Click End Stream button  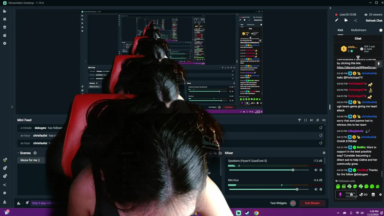coord(312,203)
